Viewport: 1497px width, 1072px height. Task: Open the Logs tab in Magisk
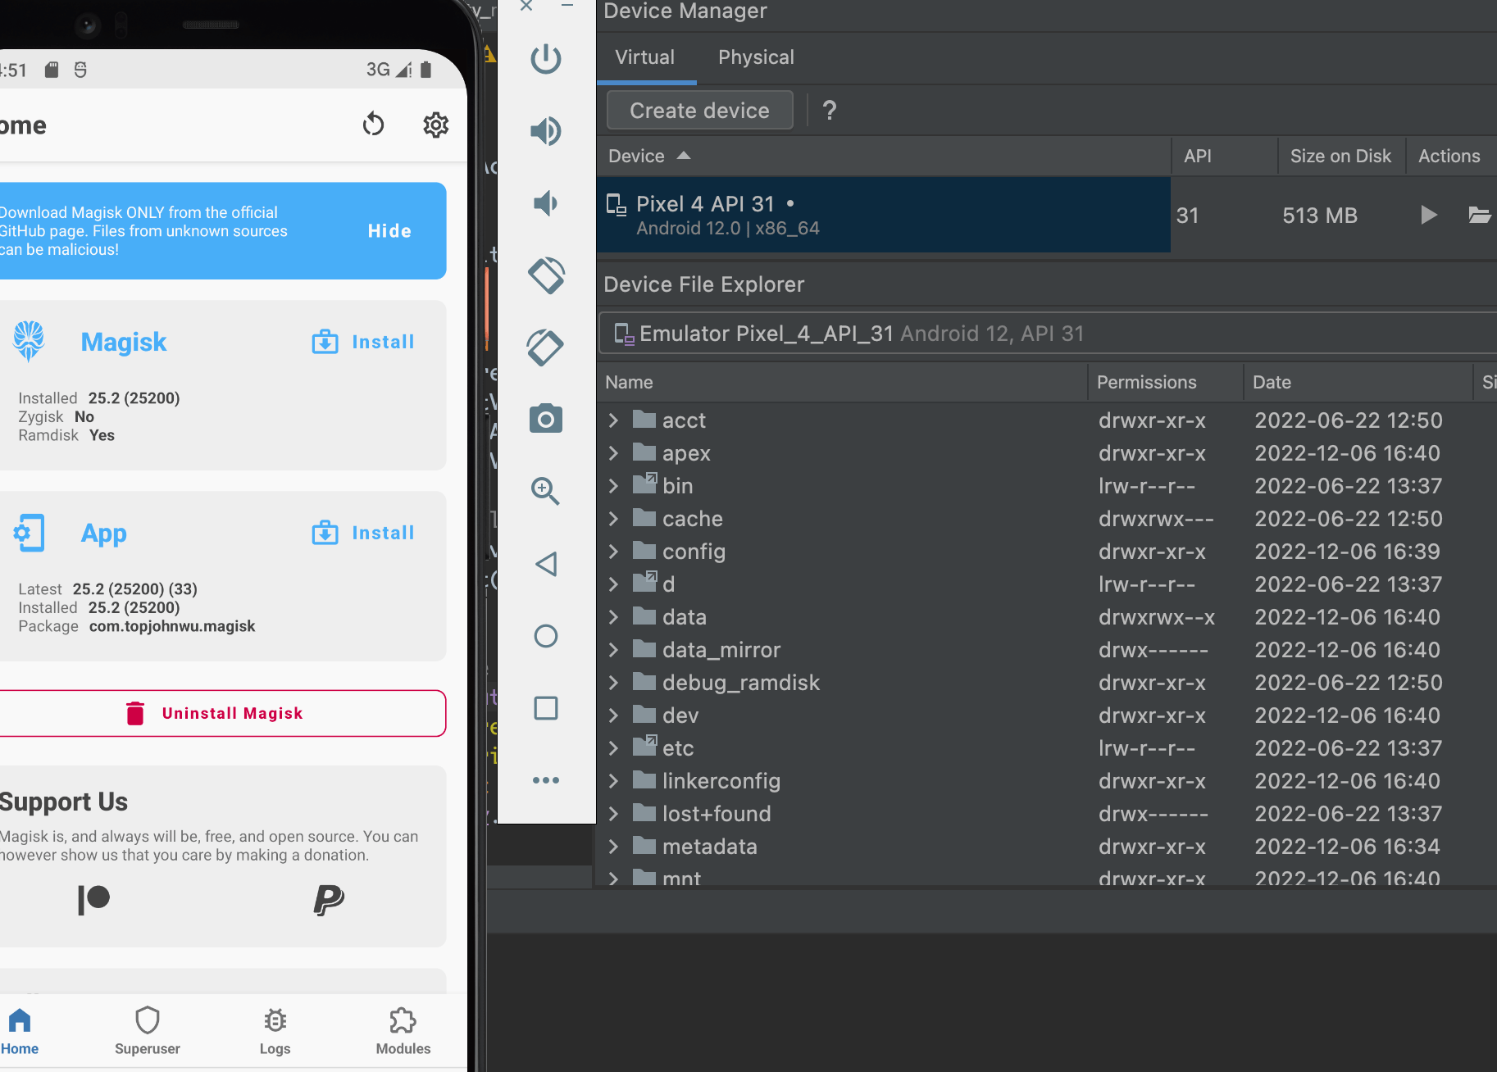tap(275, 1031)
